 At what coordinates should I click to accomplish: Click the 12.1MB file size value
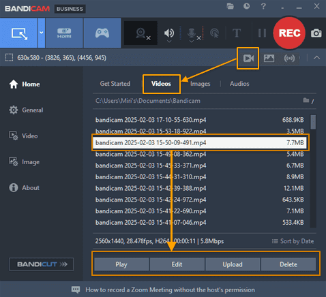point(293,188)
